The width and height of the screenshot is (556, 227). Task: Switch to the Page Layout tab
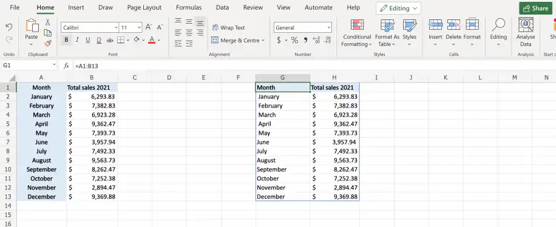click(144, 7)
